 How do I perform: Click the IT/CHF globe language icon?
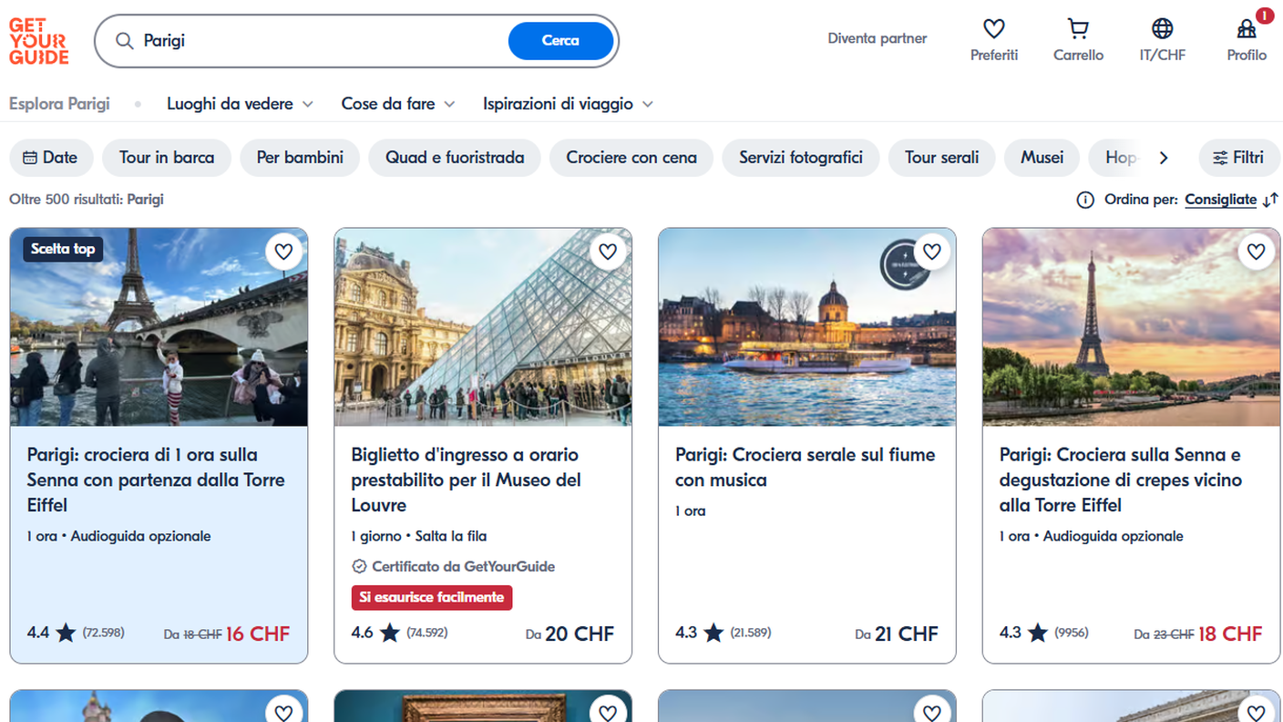1162,29
